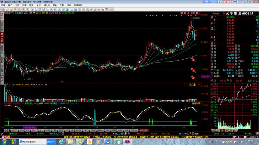Select the MACD indicator tab
This screenshot has height=145, width=259.
[14, 130]
